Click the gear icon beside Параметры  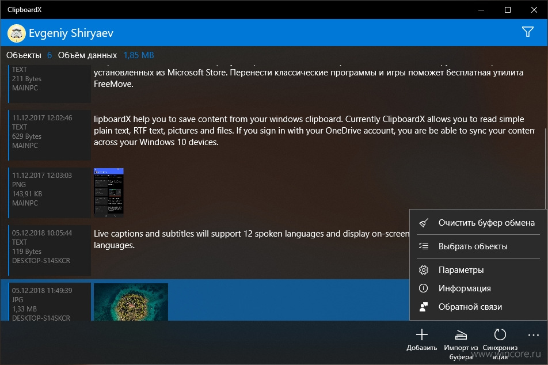424,270
